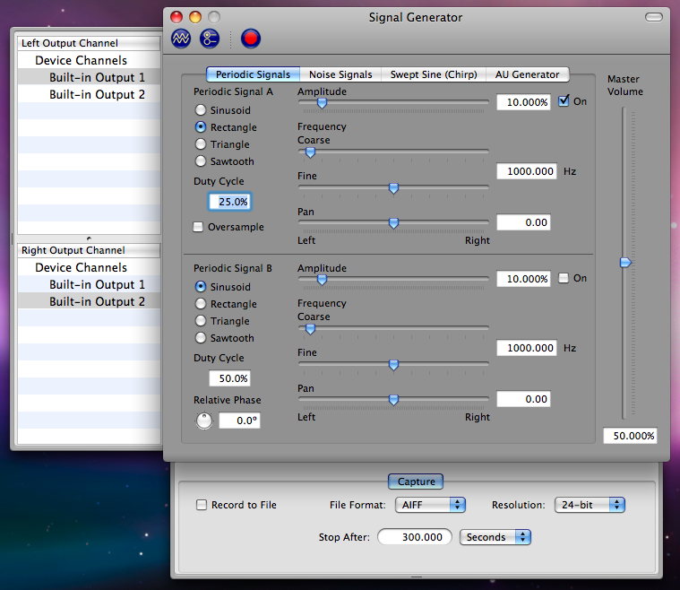Turn the Relative Phase knob
The width and height of the screenshot is (680, 590).
204,421
